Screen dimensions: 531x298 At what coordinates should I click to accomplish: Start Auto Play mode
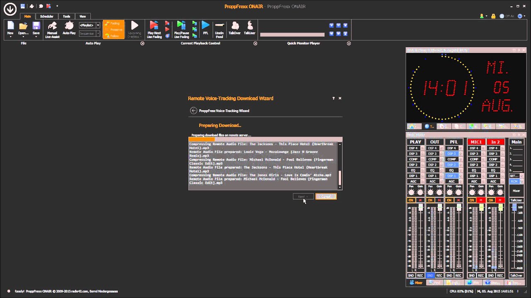[69, 27]
